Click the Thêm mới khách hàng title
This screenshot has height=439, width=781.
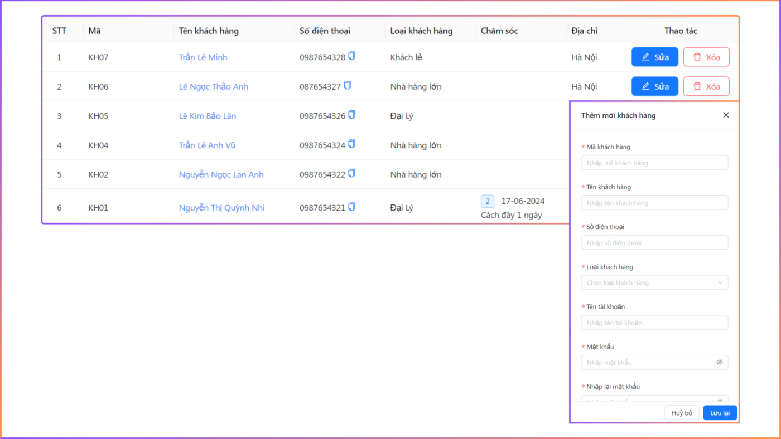618,115
